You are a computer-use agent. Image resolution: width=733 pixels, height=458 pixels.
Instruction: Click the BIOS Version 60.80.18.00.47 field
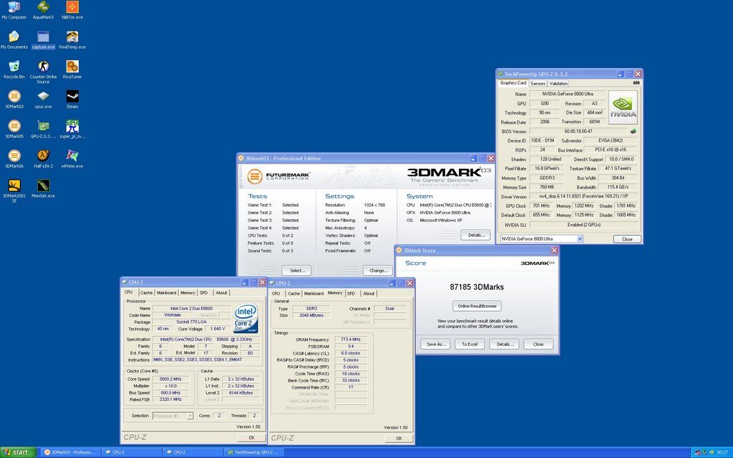click(578, 132)
